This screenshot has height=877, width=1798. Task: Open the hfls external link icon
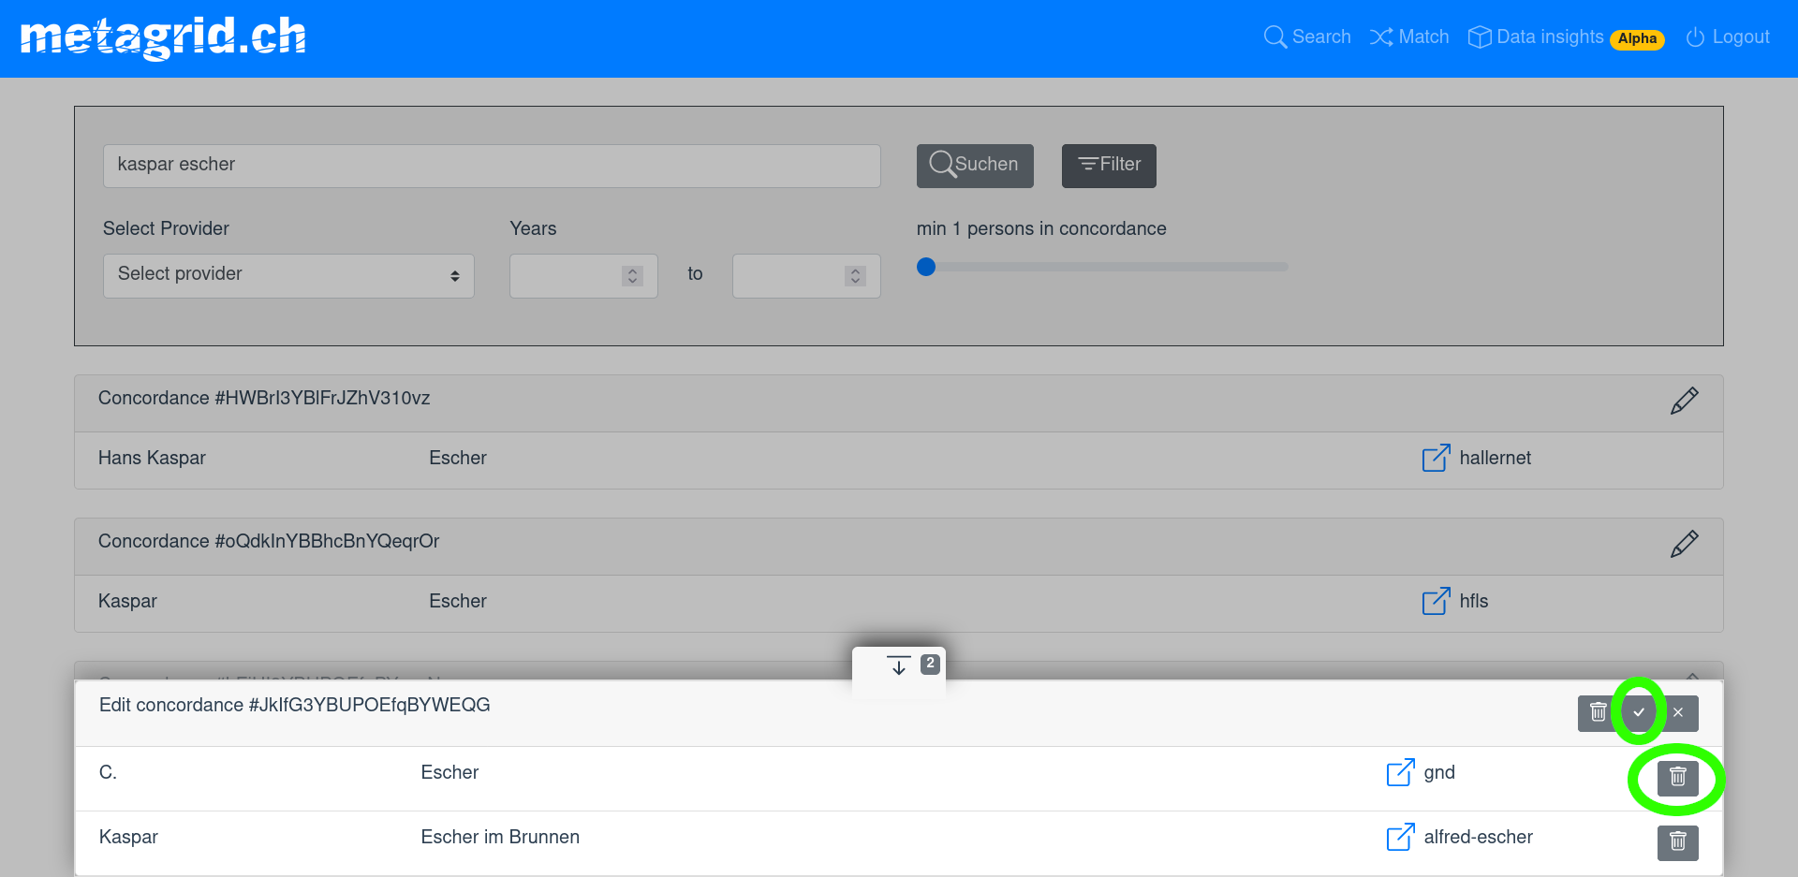(1436, 601)
